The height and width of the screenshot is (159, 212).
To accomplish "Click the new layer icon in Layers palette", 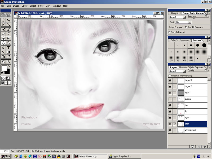I will 198,147.
